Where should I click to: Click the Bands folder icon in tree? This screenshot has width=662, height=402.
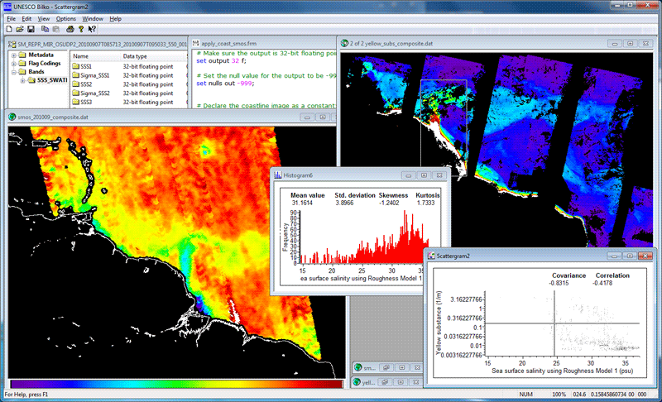coord(22,72)
